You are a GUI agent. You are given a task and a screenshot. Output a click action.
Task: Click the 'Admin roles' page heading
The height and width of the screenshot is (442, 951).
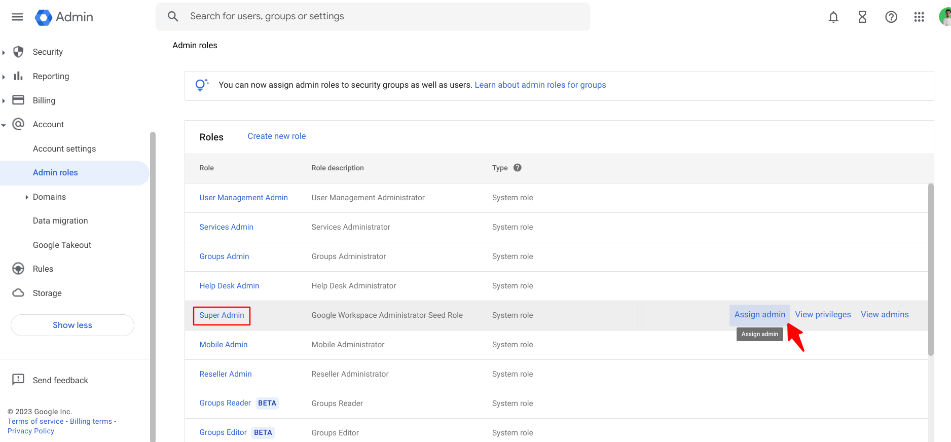point(195,45)
